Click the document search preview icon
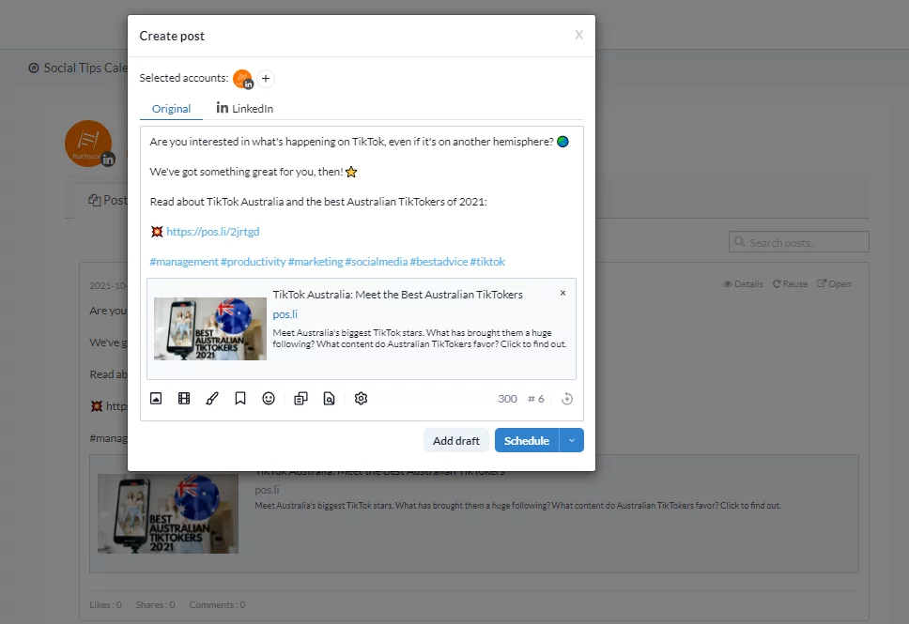 pyautogui.click(x=329, y=398)
